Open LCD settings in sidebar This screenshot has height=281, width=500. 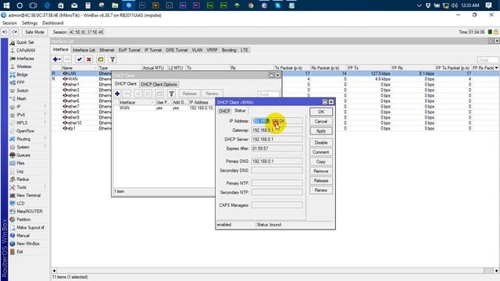[20, 203]
